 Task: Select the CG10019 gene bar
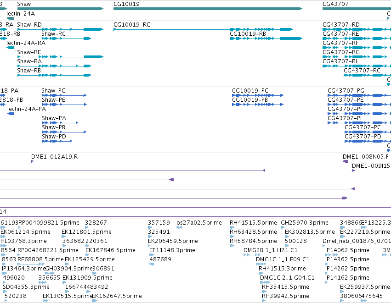coord(208,9)
